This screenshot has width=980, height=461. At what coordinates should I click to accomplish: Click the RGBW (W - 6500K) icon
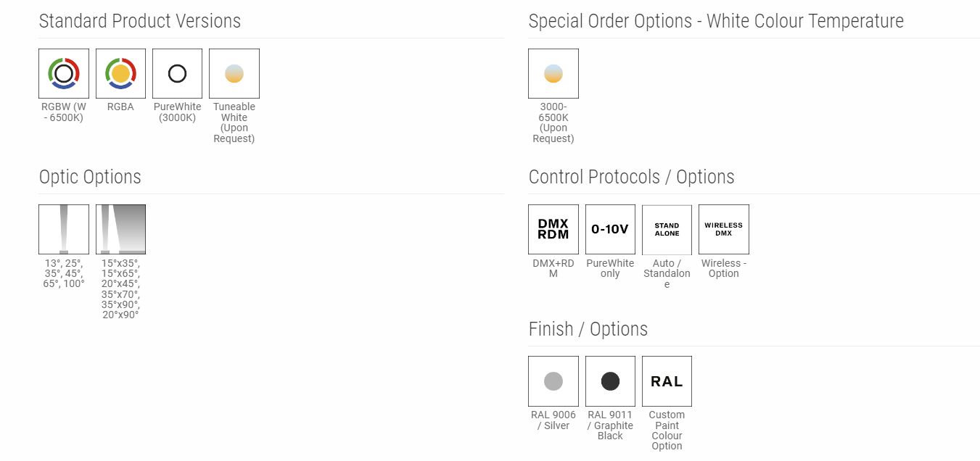tap(64, 73)
